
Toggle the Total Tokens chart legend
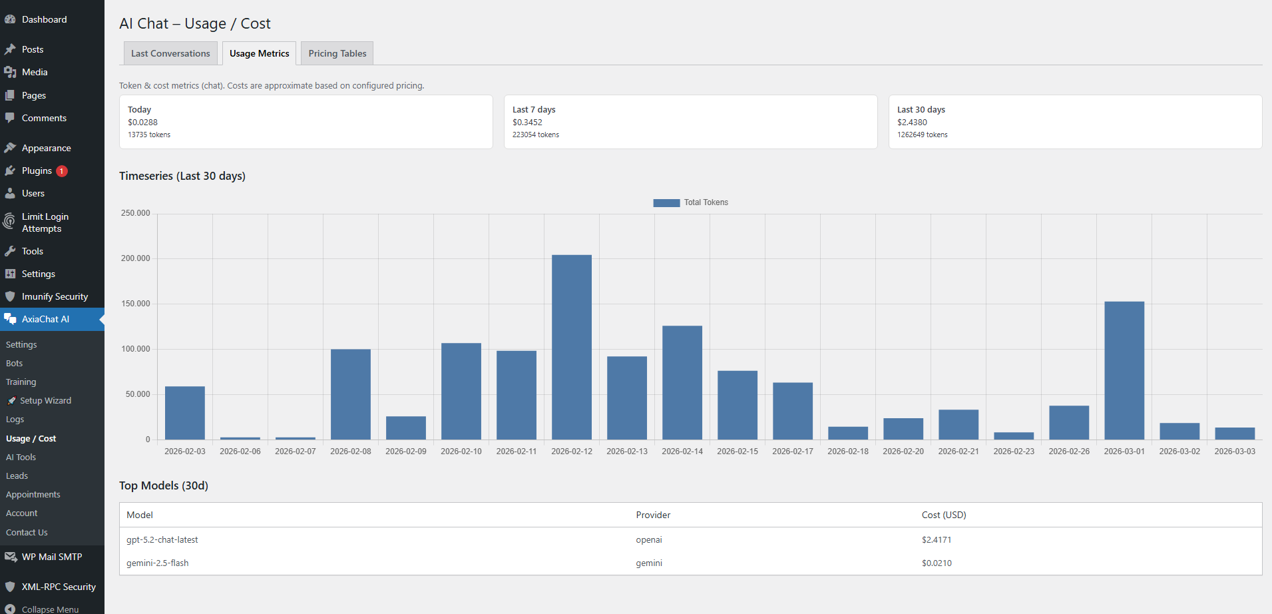tap(690, 202)
